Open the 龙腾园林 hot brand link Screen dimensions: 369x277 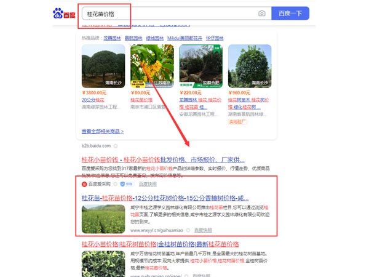point(113,38)
